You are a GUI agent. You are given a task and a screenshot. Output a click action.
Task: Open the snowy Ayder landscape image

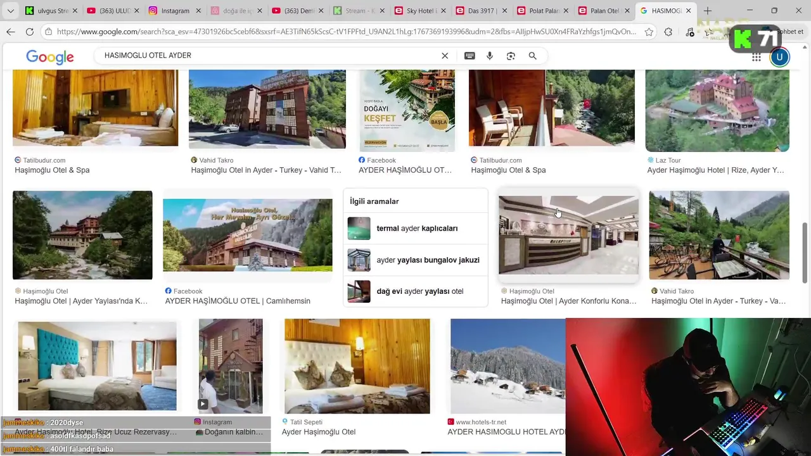[x=508, y=366]
